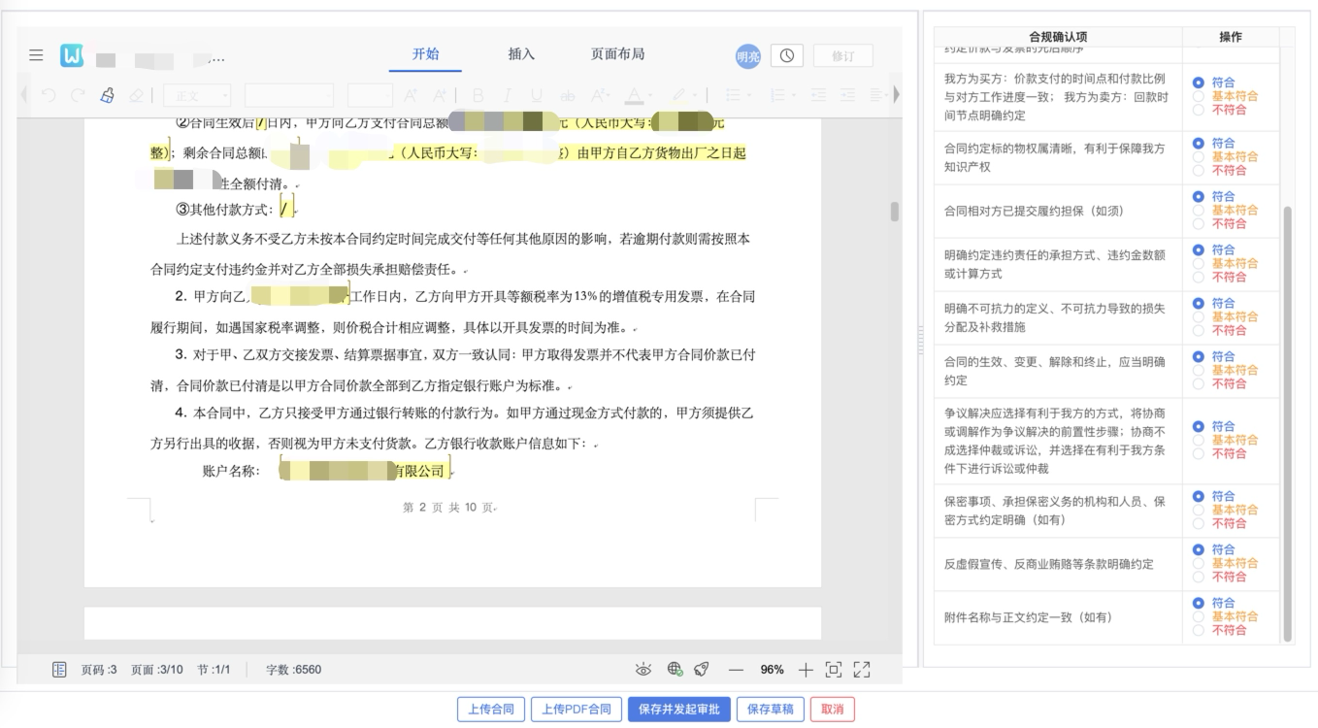The width and height of the screenshot is (1318, 728).
Task: Click the document vertical scrollbar thumb
Action: (x=894, y=212)
